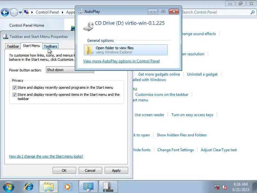Viewport: 257px width, 193px height.
Task: Choose Open folder to view files
Action: point(126,50)
